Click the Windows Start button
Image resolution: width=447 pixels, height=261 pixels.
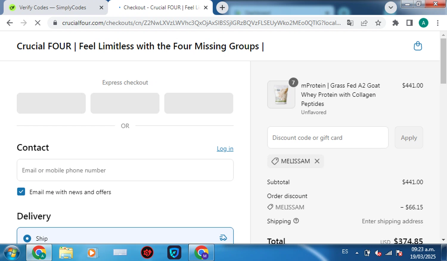(12, 253)
